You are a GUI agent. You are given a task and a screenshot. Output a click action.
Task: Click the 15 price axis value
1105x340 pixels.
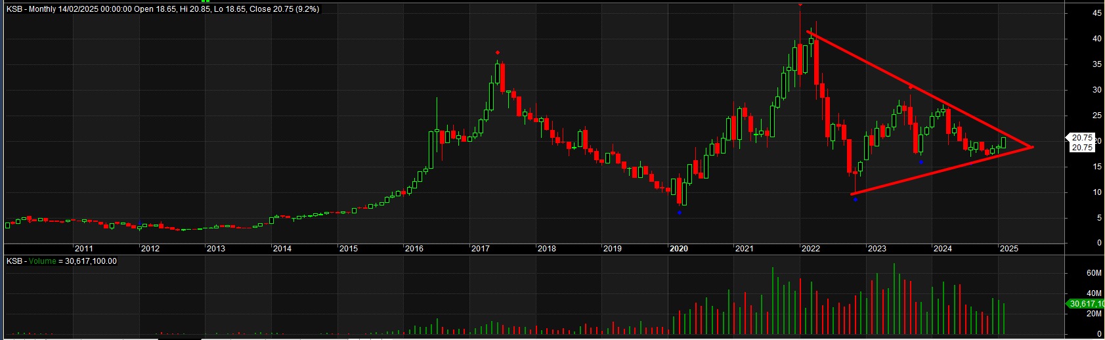(x=1097, y=167)
